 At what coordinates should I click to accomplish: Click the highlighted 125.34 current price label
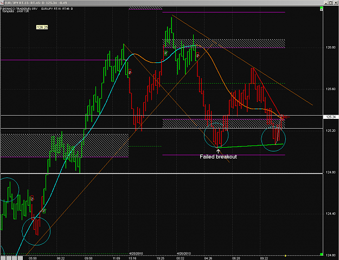click(330, 117)
